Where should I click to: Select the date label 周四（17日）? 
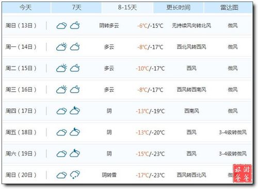click(x=21, y=111)
